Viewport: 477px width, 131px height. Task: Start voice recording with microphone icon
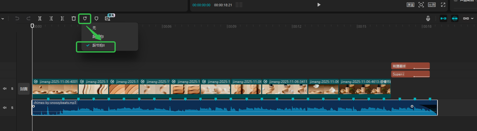pos(428,18)
